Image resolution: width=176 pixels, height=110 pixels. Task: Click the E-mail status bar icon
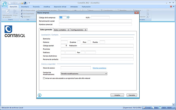click(147, 108)
